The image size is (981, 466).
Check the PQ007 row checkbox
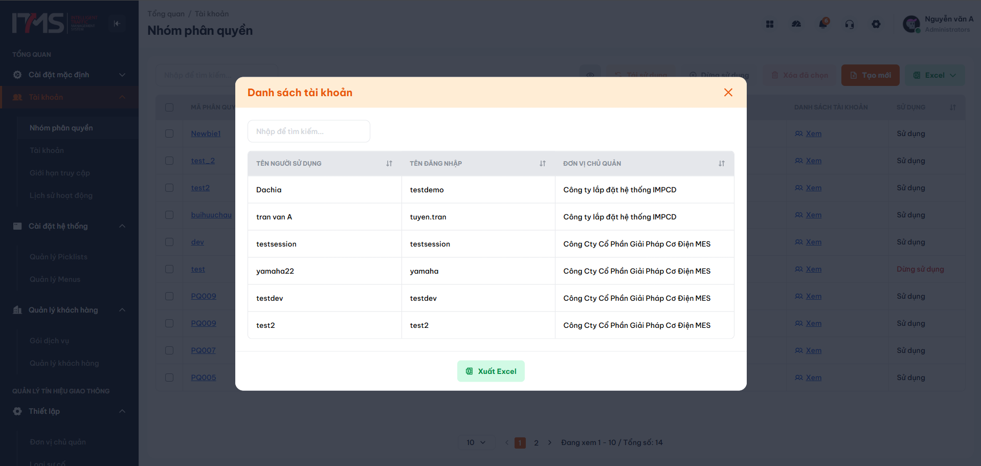[x=169, y=350]
